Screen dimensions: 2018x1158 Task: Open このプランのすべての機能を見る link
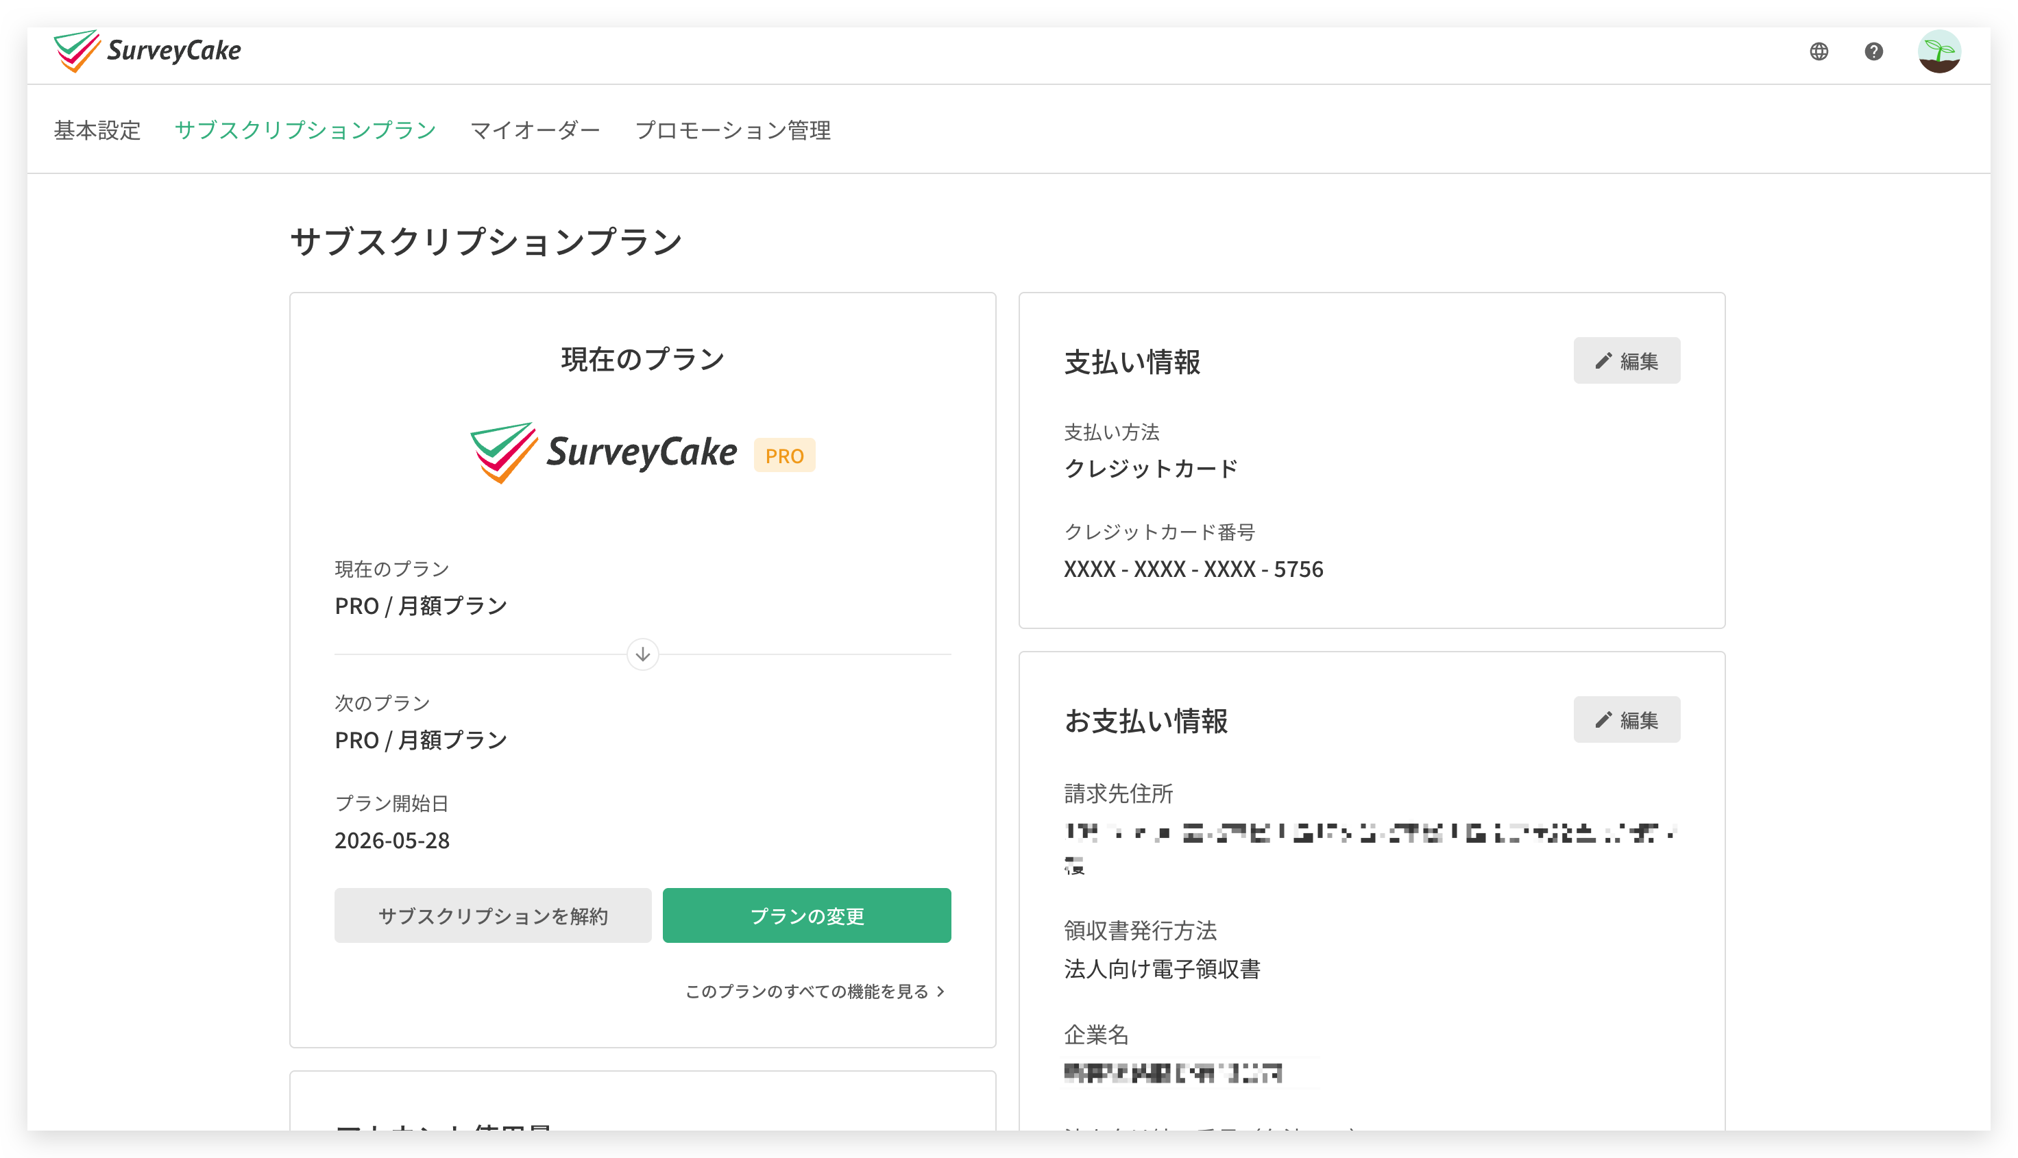tap(815, 991)
